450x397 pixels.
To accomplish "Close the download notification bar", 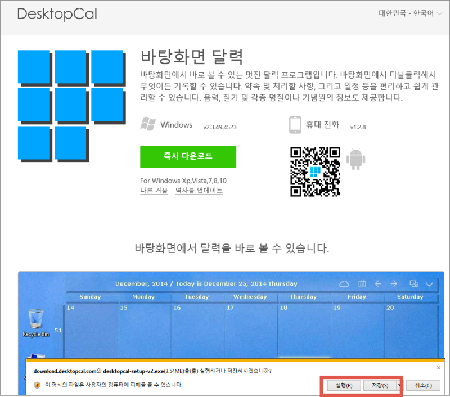I will 439,368.
